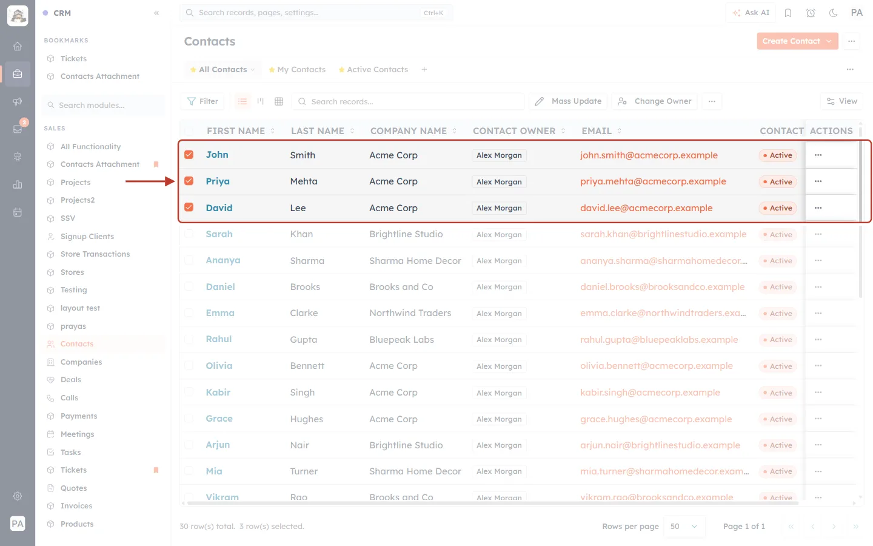Uncheck the David Lee row checkbox
The image size is (873, 546).
[189, 207]
